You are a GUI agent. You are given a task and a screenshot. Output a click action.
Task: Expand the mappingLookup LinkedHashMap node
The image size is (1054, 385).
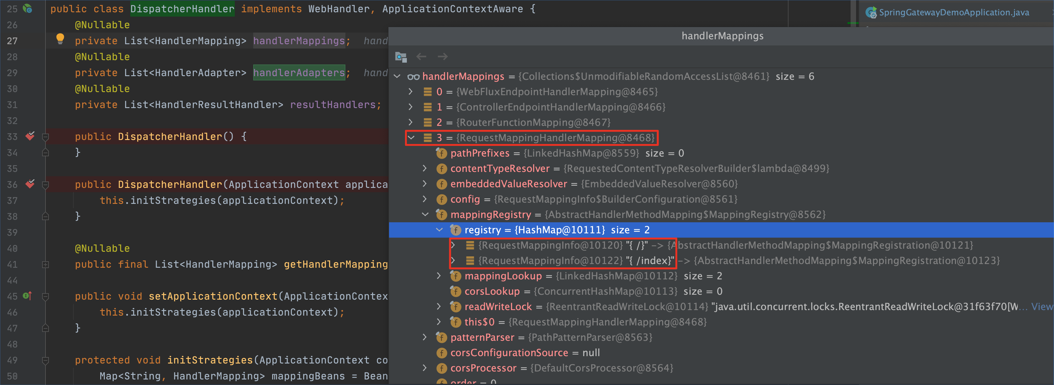click(x=439, y=276)
